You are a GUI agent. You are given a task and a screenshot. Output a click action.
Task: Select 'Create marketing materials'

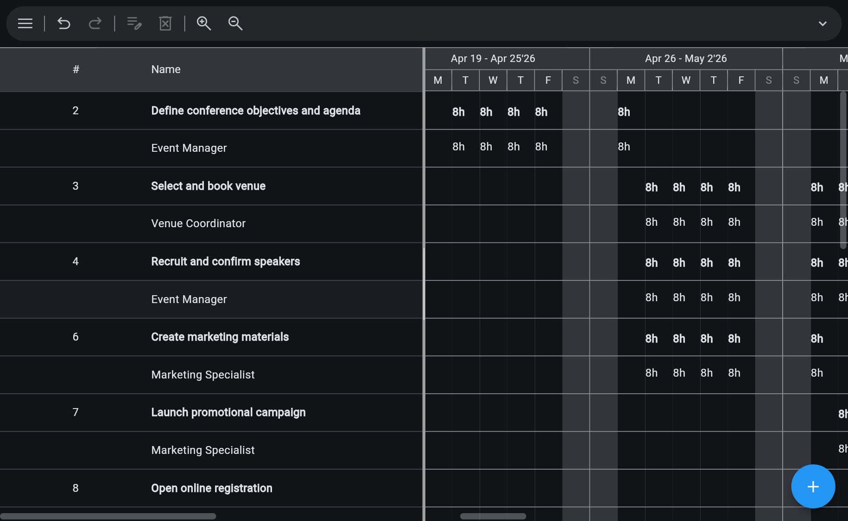click(220, 337)
